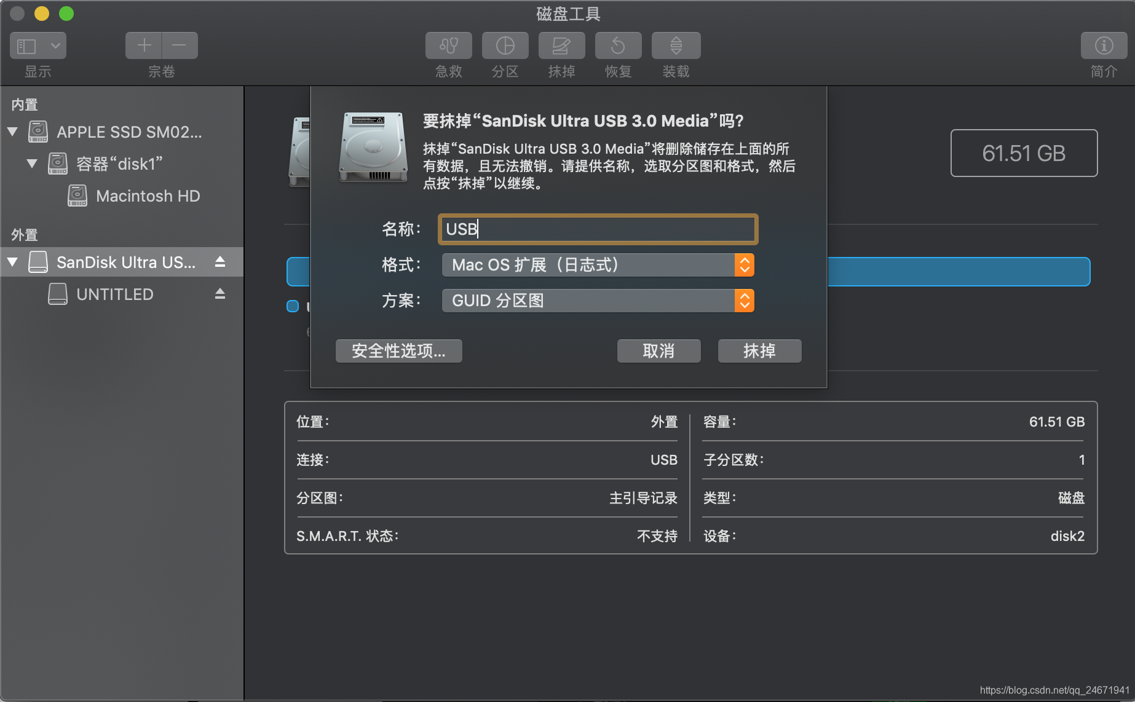The width and height of the screenshot is (1135, 702).
Task: Open the Partition pie tool
Action: point(505,45)
